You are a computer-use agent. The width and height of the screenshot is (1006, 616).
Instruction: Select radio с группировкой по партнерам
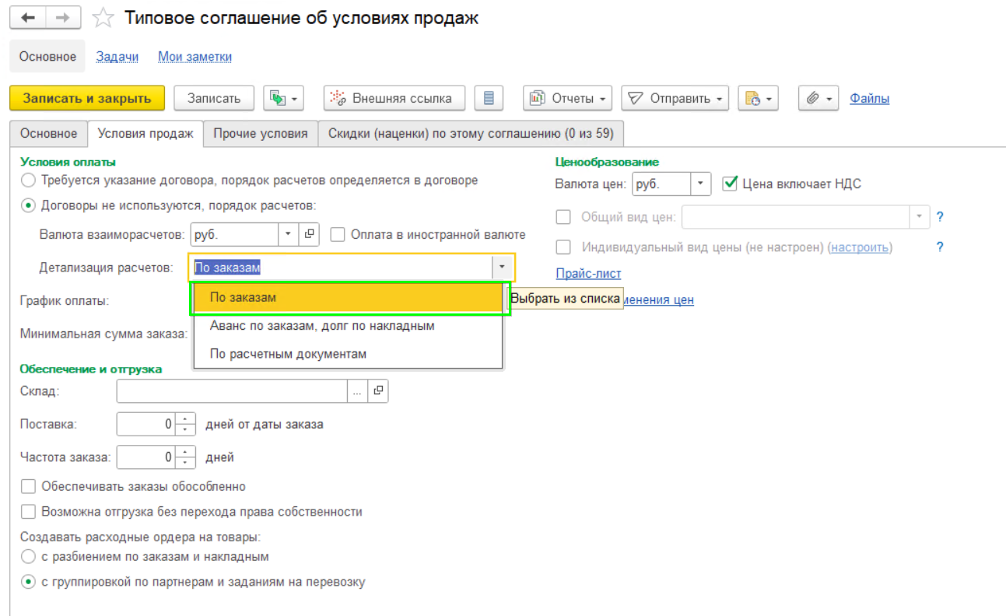[x=29, y=582]
